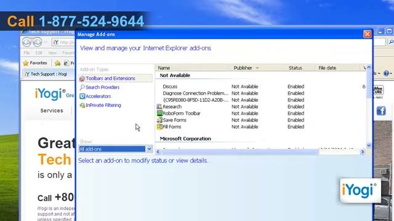
Task: Click the IE search magnifier icon
Action: 391,42
